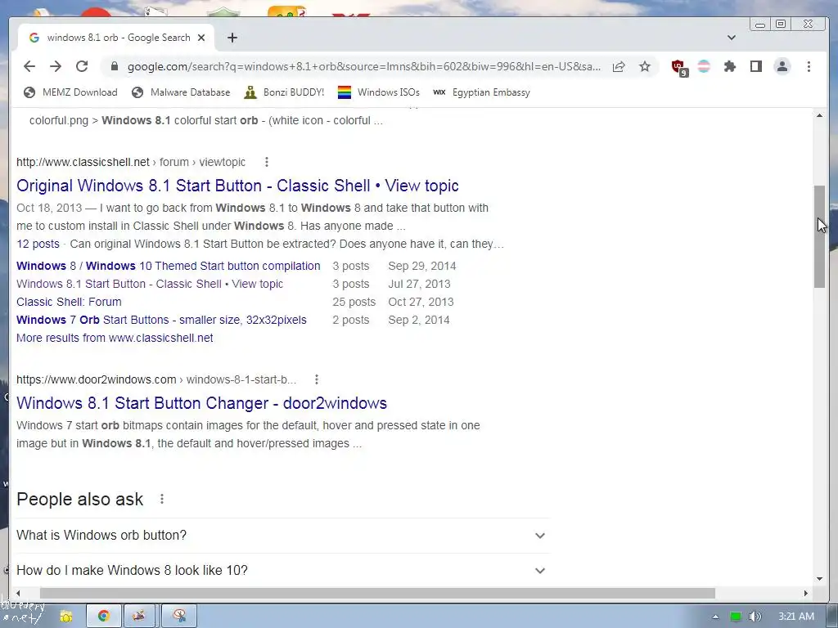This screenshot has width=838, height=628.
Task: Open the Bonzi BUDDY! bookmark
Action: 284,92
